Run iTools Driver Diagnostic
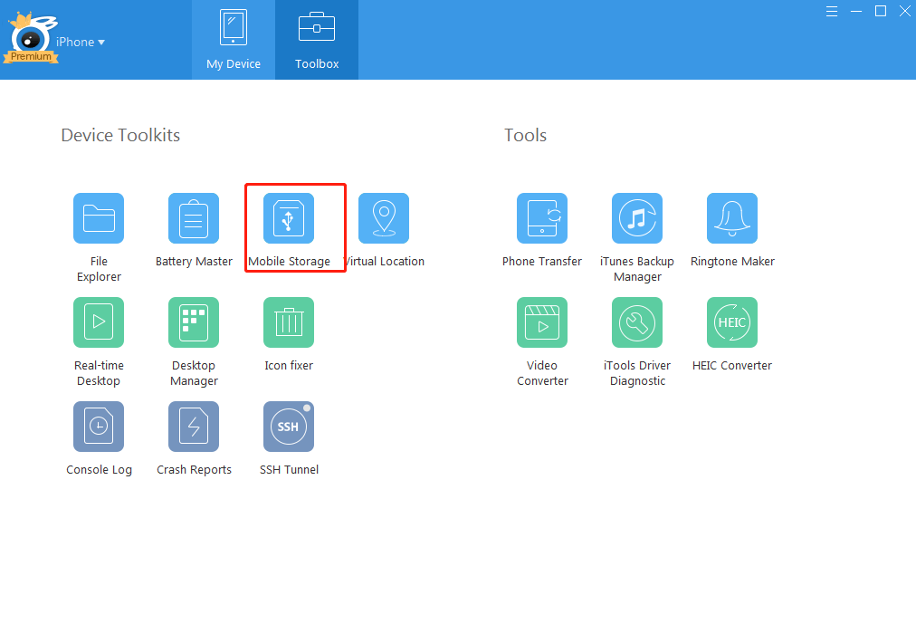The height and width of the screenshot is (643, 916). [637, 321]
